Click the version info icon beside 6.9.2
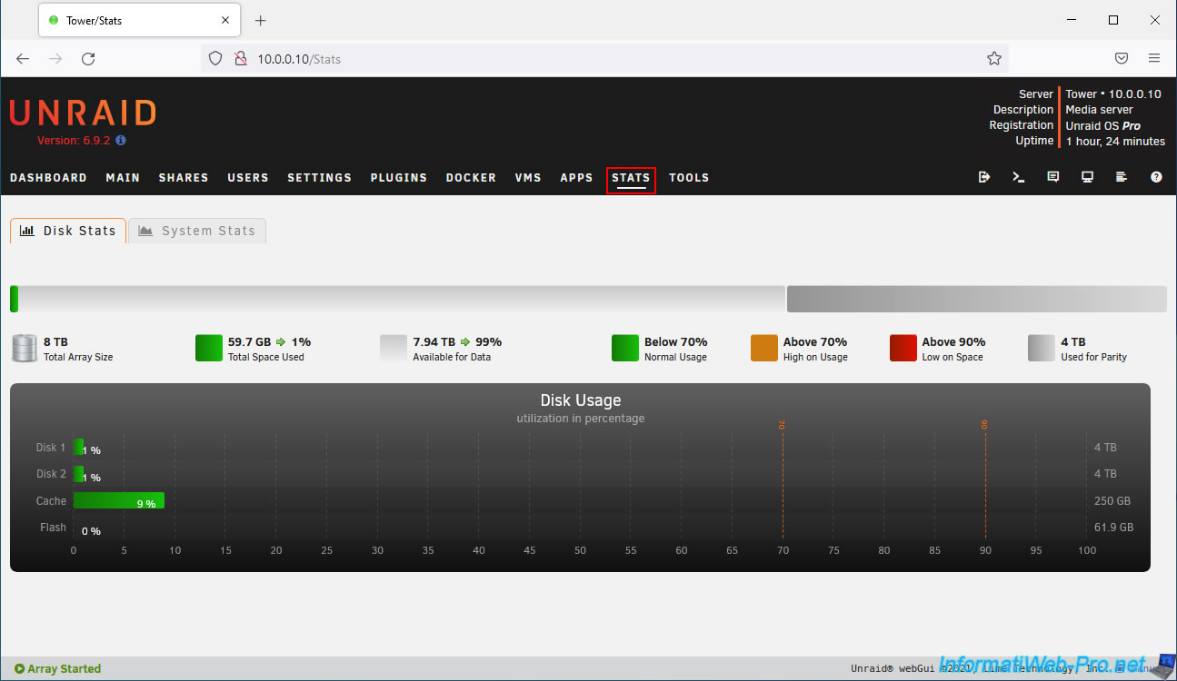The width and height of the screenshot is (1177, 681). pos(121,141)
